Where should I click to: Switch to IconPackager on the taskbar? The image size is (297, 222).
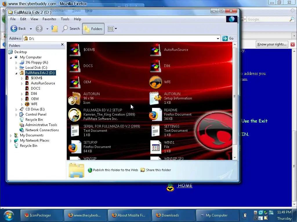pyautogui.click(x=42, y=215)
